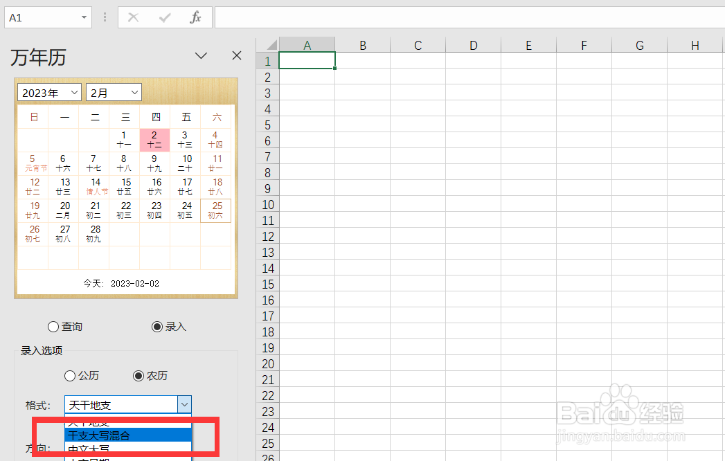Select the highlighted date 25 cell

pyautogui.click(x=215, y=210)
